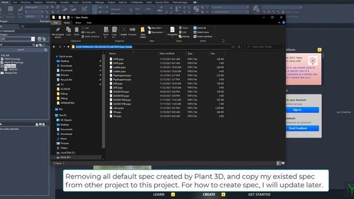Open the recent locations dropdown arrow
The image size is (354, 199).
click(x=64, y=47)
